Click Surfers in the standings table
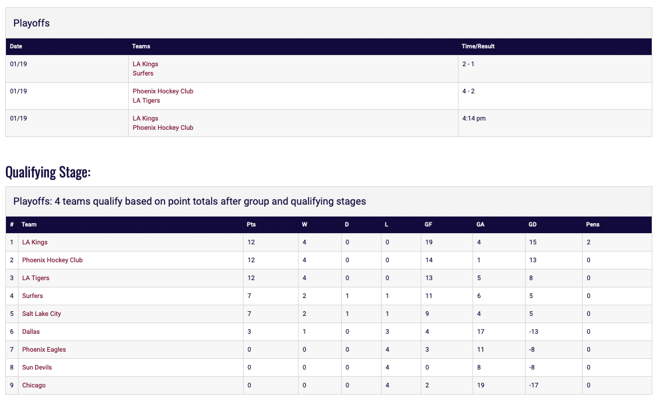The image size is (659, 404). (33, 296)
